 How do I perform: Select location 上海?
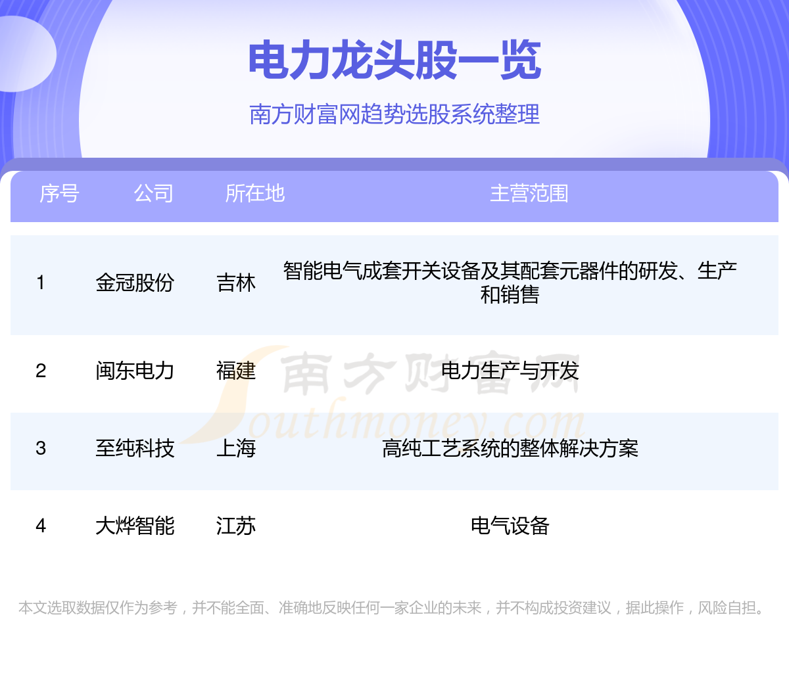click(x=236, y=448)
